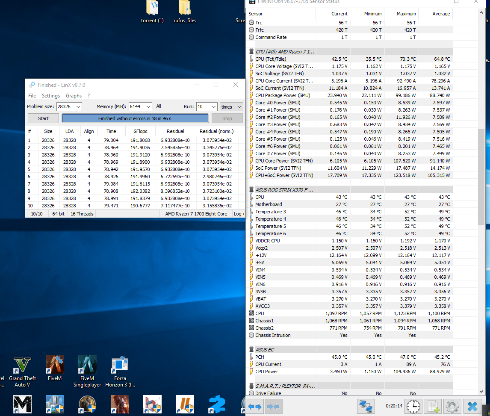Select the eraser with shield shortcut icon

pos(152,404)
